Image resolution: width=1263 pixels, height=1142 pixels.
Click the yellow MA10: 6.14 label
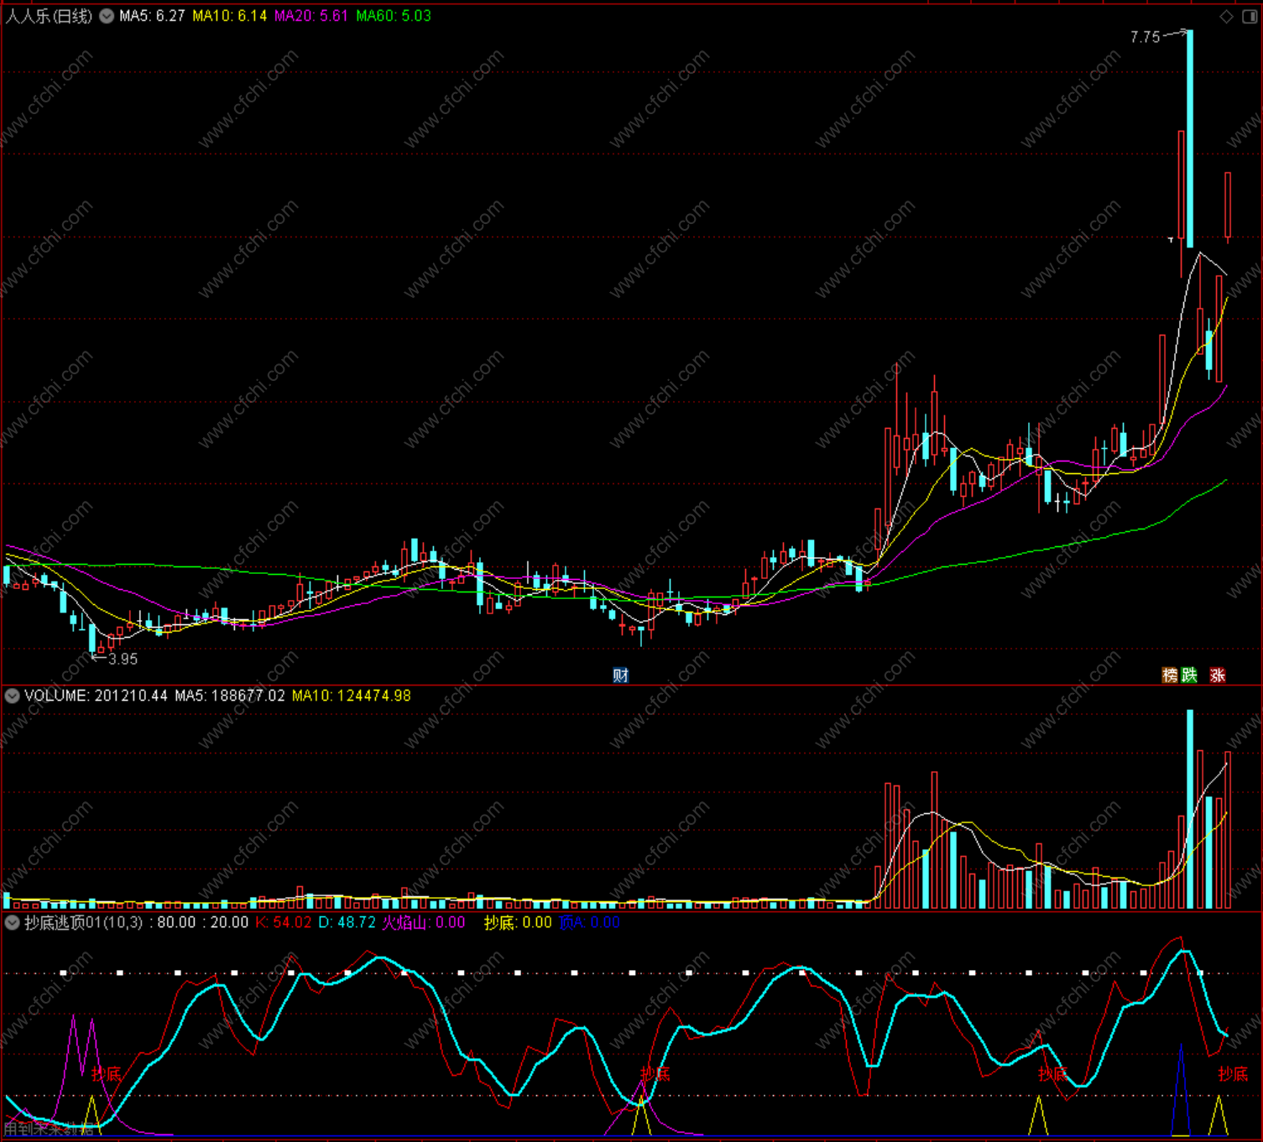[229, 16]
